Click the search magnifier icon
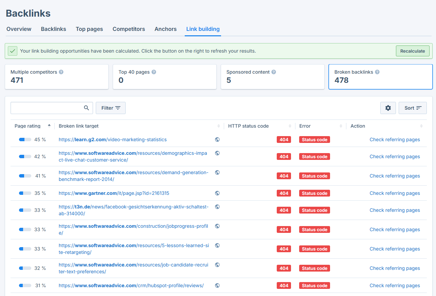This screenshot has height=296, width=436. click(x=86, y=108)
